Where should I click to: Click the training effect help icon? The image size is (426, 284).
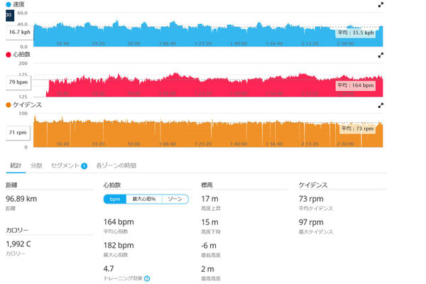[x=147, y=278]
